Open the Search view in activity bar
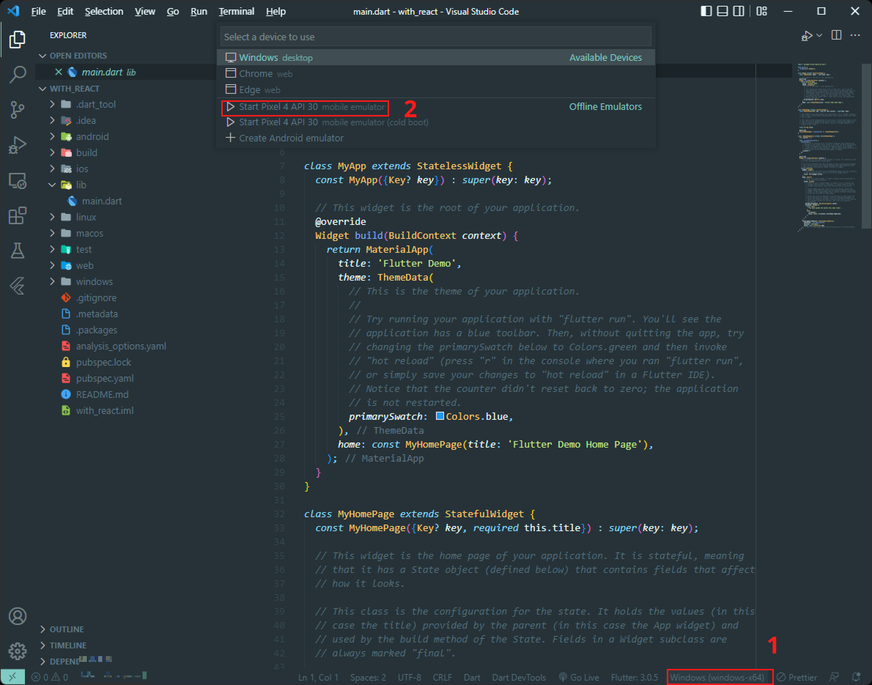The width and height of the screenshot is (872, 685). [17, 75]
